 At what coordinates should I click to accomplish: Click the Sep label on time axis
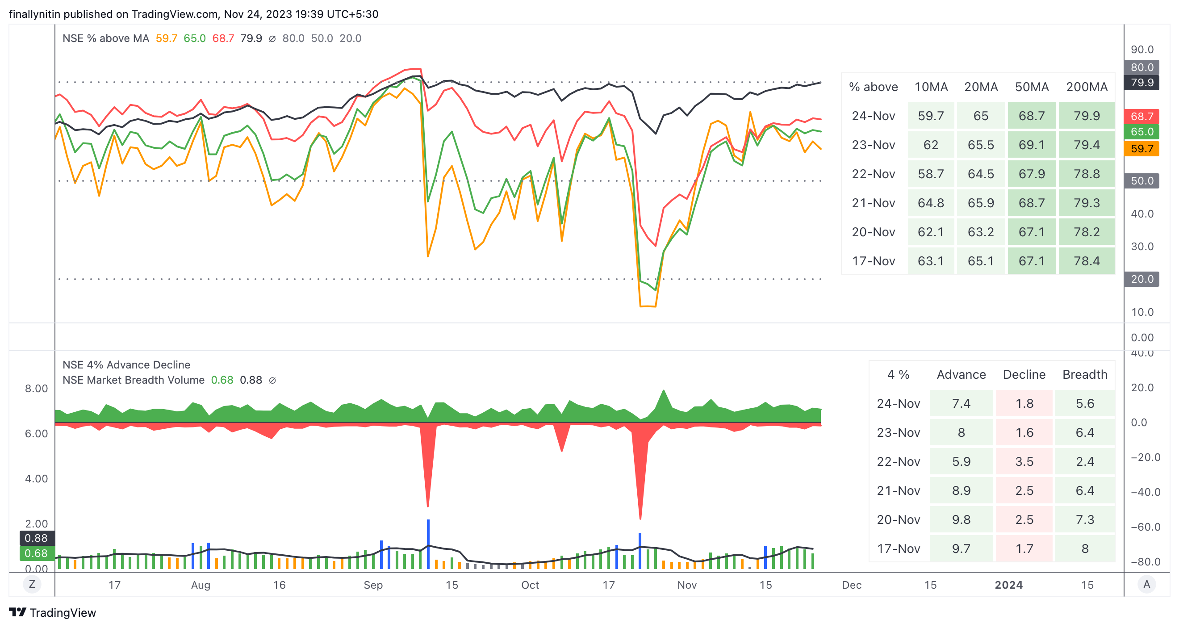click(x=373, y=585)
